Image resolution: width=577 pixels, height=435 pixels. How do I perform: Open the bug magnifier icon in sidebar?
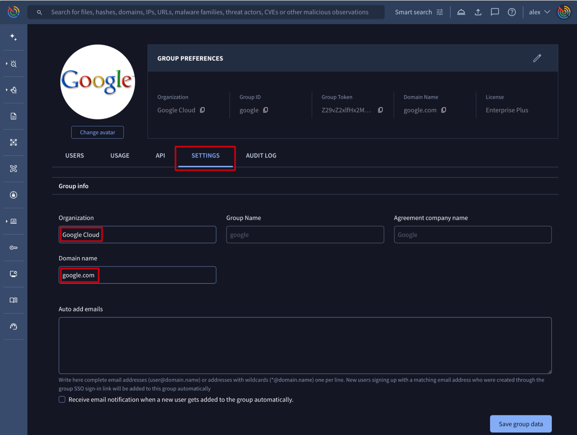point(14,64)
